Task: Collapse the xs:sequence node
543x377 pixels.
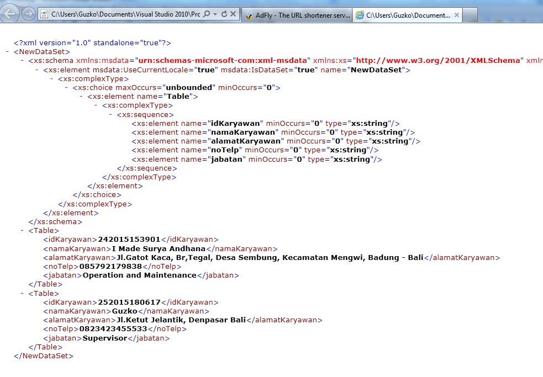Action: coord(110,114)
